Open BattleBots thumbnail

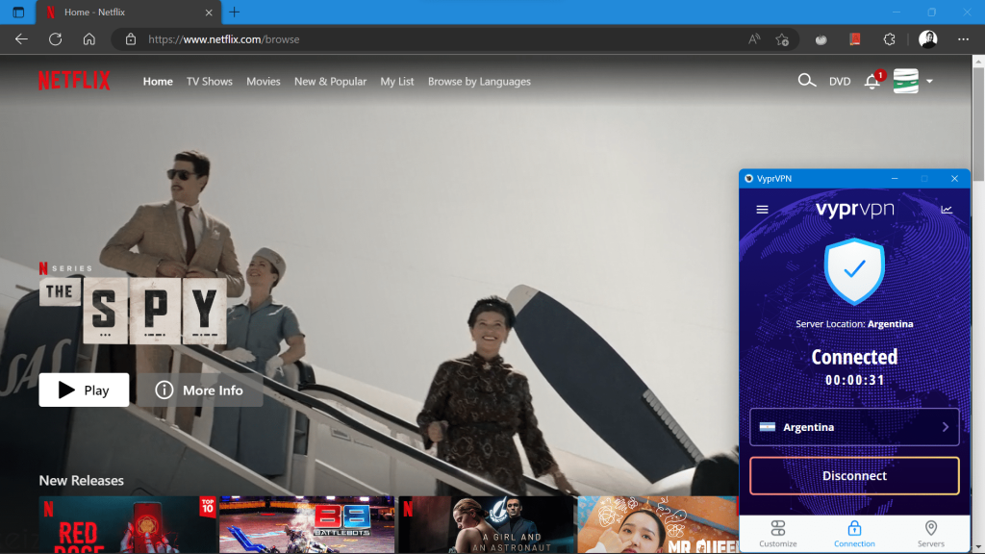[x=307, y=525]
